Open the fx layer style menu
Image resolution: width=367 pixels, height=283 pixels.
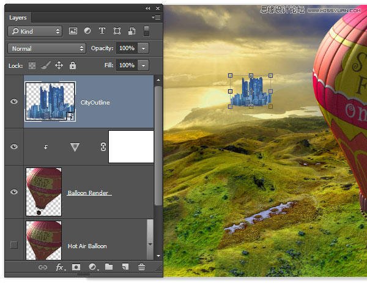pos(60,267)
